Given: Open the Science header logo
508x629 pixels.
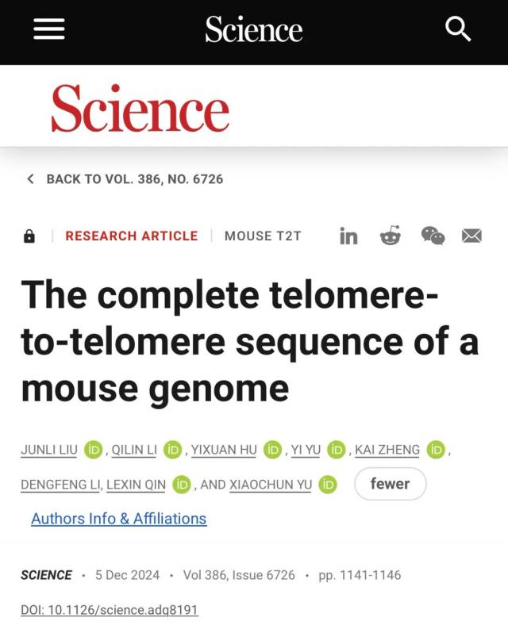Looking at the screenshot, I should pos(253,30).
